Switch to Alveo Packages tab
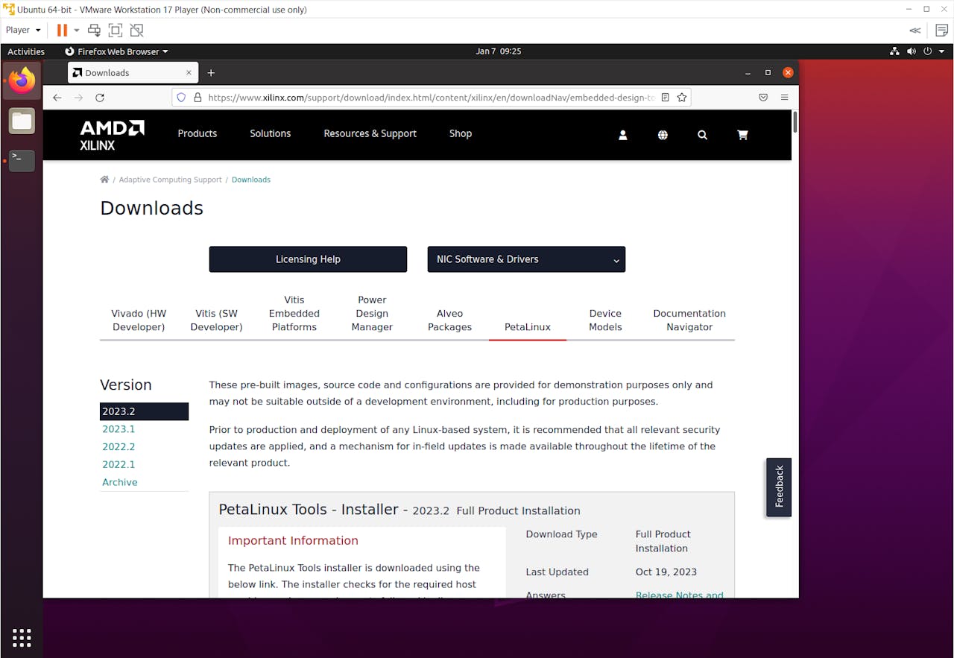The height and width of the screenshot is (658, 954). [450, 320]
